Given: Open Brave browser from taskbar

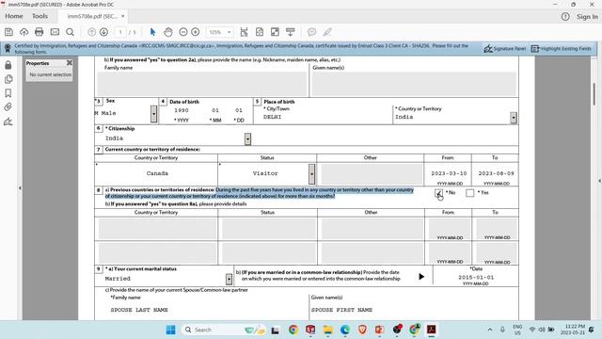Looking at the screenshot, I should coord(362,330).
